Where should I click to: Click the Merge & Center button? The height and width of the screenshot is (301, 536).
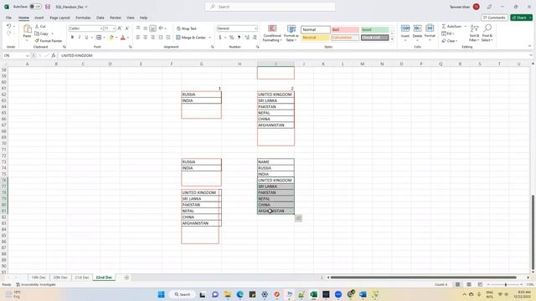point(191,38)
